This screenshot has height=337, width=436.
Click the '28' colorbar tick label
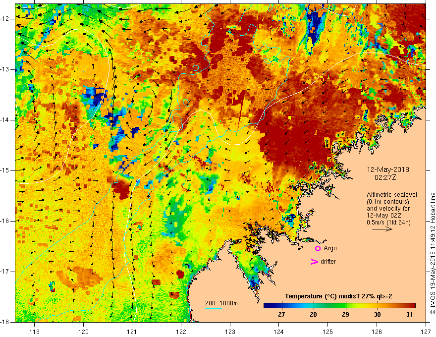point(313,315)
